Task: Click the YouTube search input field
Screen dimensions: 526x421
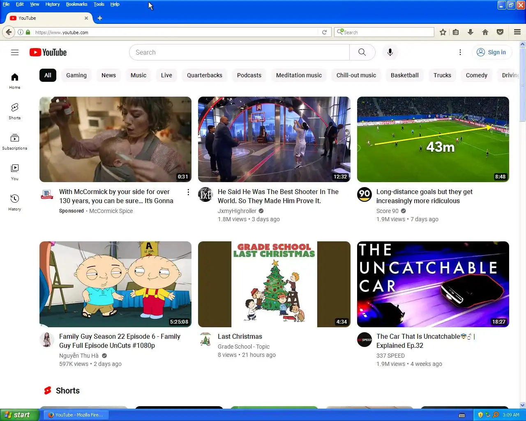Action: pyautogui.click(x=239, y=52)
